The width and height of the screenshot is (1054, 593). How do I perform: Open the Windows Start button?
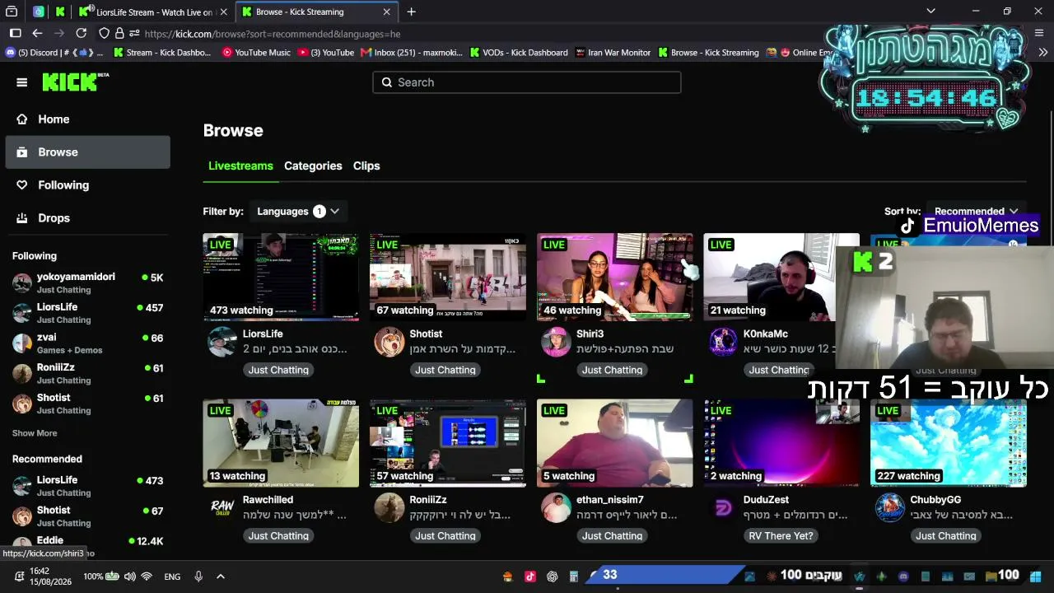pos(1035,577)
